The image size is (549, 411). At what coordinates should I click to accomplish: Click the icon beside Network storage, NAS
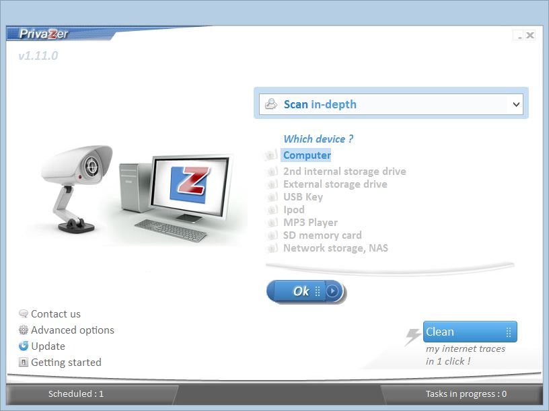tap(272, 248)
